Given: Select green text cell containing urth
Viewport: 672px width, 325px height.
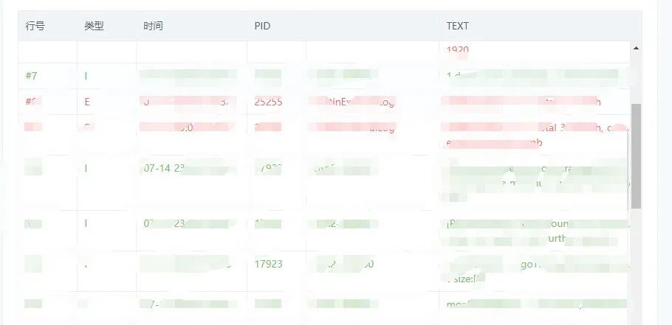Looking at the screenshot, I should tap(535, 231).
